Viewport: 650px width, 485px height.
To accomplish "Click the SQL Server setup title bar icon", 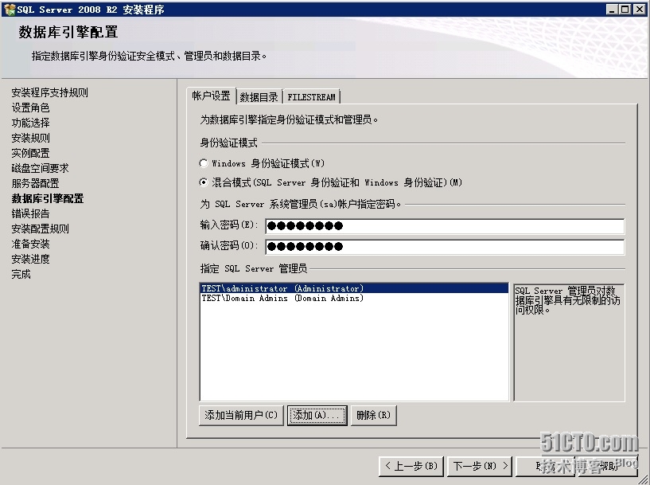I will pyautogui.click(x=9, y=9).
